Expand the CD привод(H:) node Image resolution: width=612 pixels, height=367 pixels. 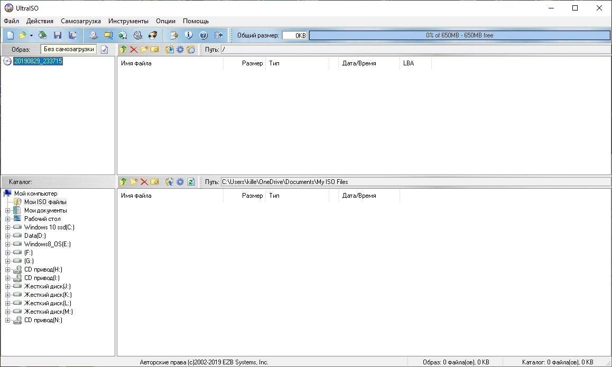tap(7, 269)
